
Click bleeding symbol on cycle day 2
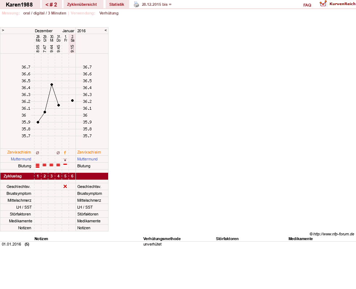[x=45, y=165]
